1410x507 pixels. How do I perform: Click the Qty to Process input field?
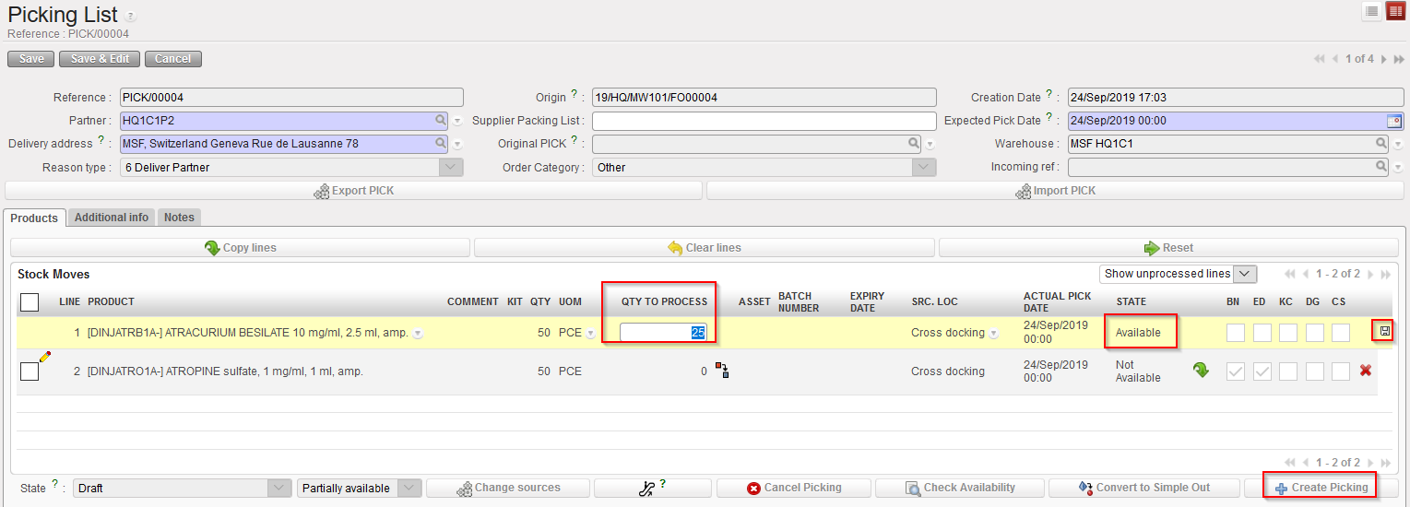(663, 332)
